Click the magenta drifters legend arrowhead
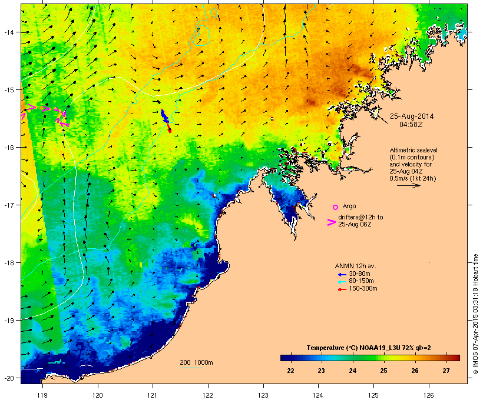 click(331, 222)
